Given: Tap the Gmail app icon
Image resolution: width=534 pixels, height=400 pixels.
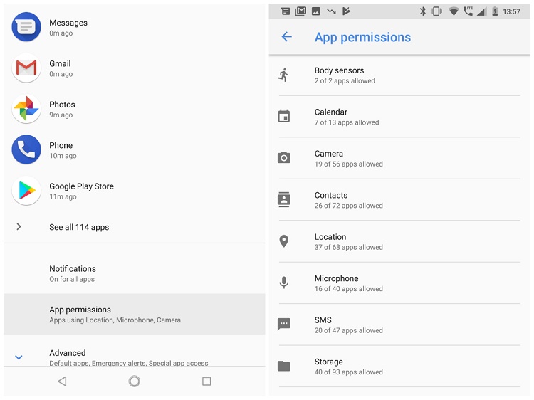Looking at the screenshot, I should point(26,68).
